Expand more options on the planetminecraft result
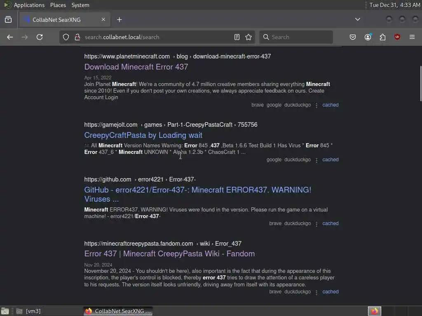The image size is (422, 316). (x=316, y=105)
